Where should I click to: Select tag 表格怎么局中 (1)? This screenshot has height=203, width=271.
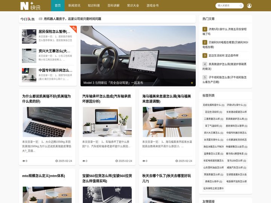213,182
